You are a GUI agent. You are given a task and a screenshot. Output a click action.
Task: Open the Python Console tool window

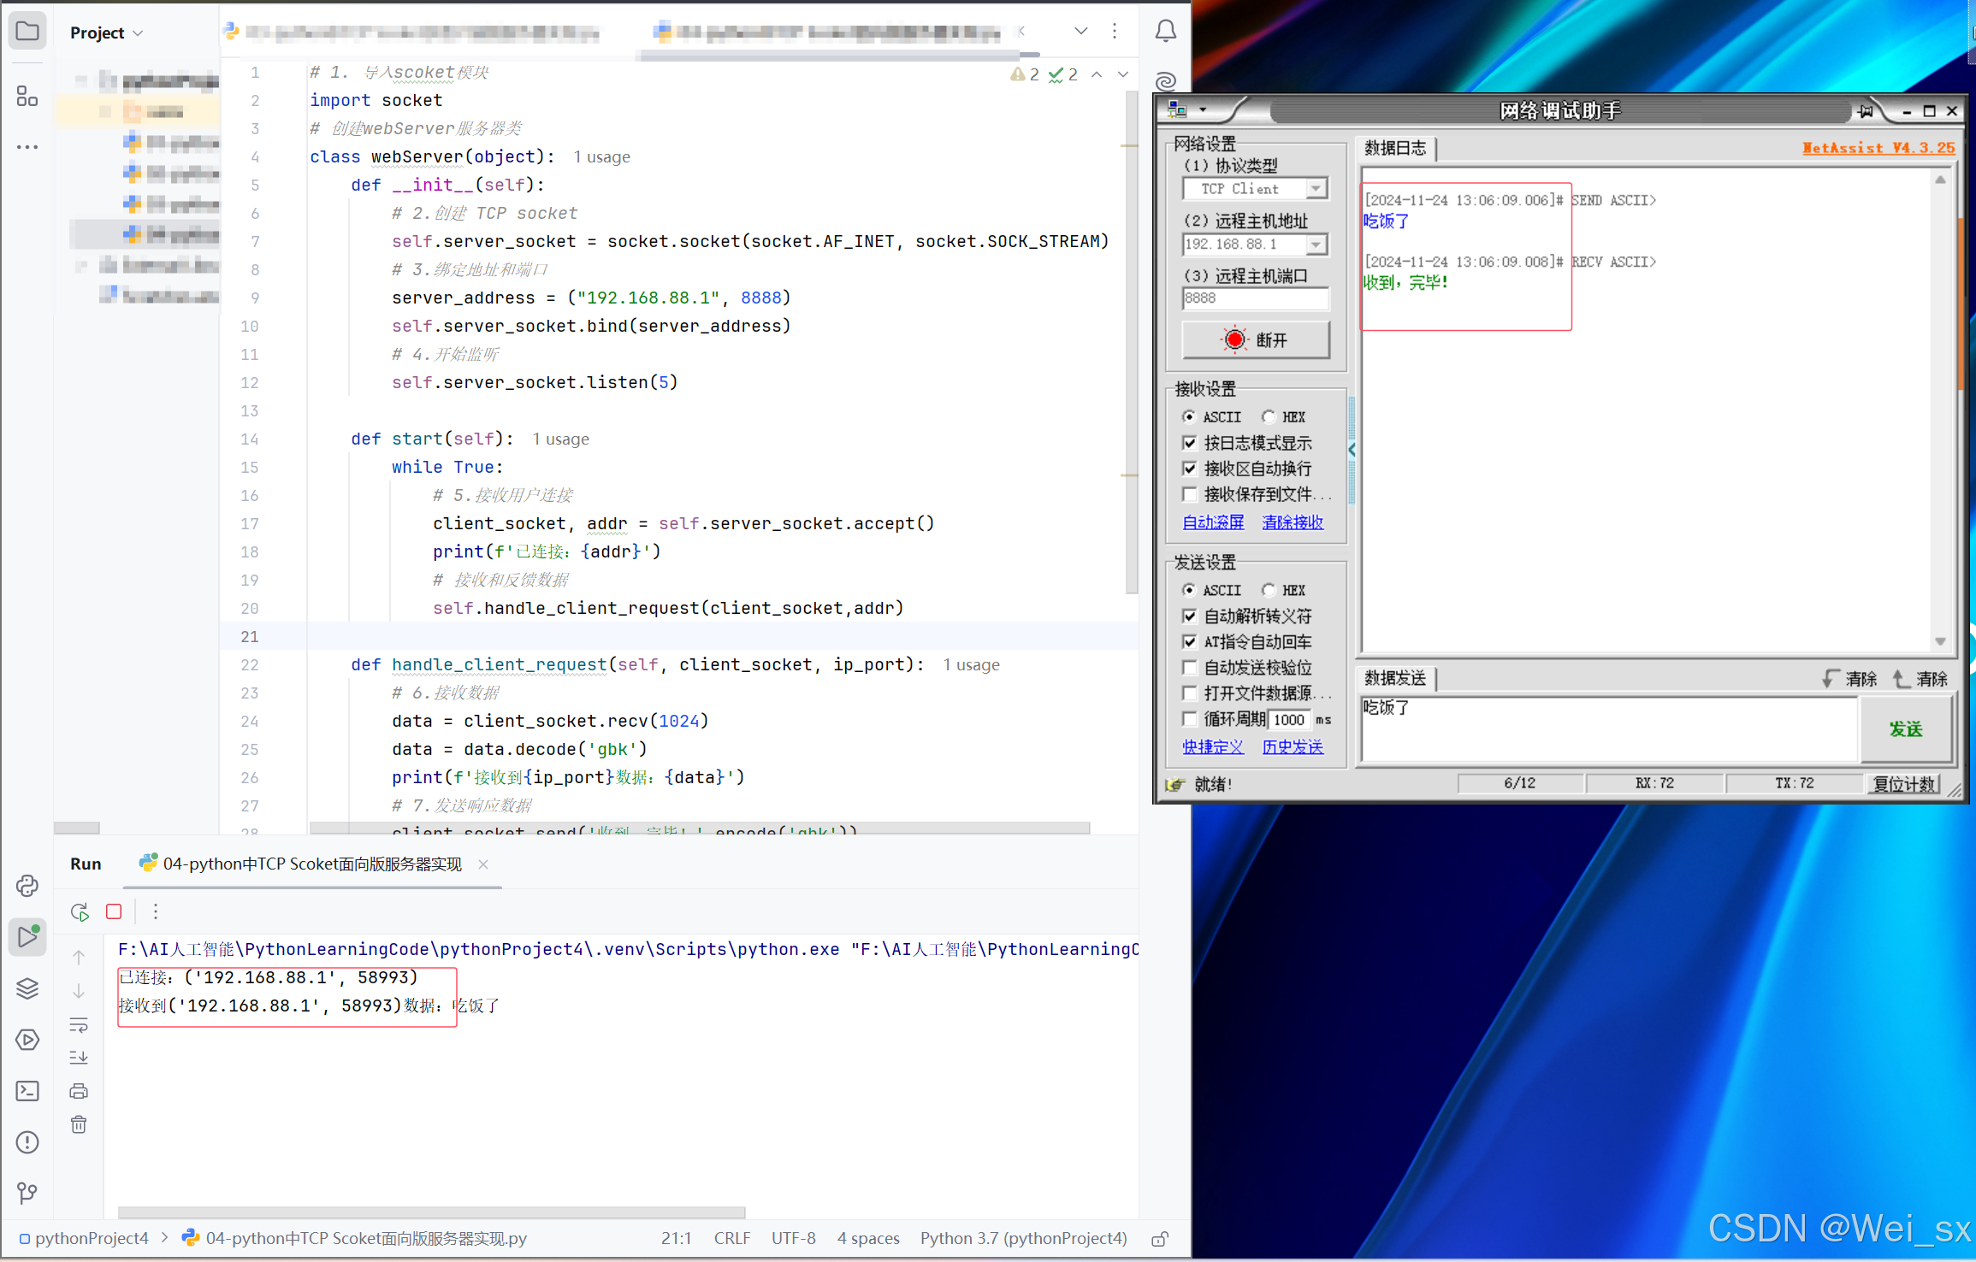[27, 886]
